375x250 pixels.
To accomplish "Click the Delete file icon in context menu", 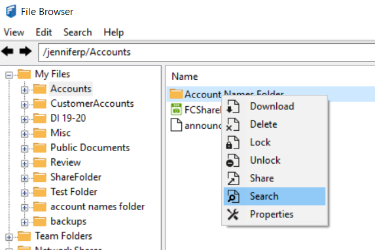I will (x=233, y=124).
